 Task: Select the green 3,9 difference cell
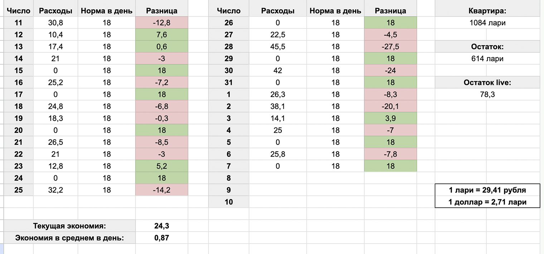[390, 118]
